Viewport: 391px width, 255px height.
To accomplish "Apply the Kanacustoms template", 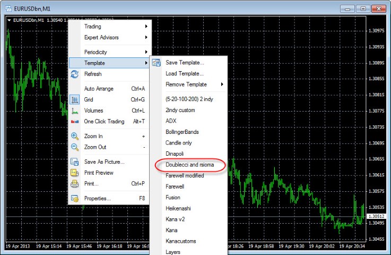I will (x=188, y=241).
